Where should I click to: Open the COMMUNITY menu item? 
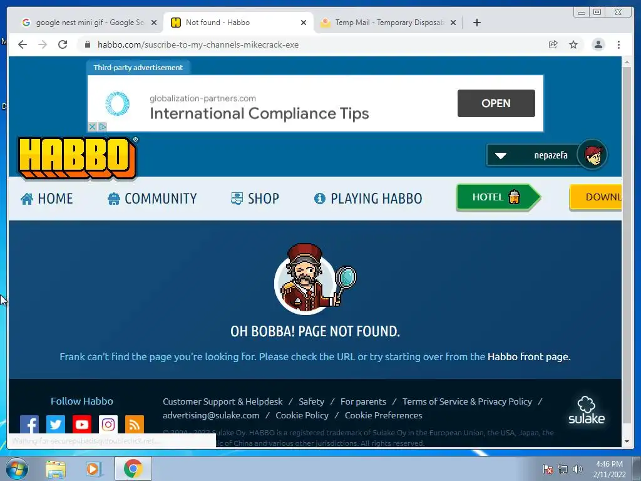(x=152, y=199)
